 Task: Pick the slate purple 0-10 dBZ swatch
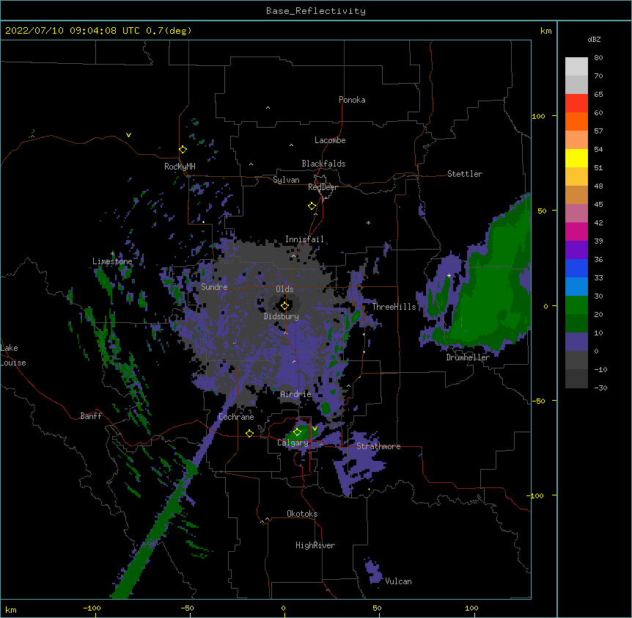[x=576, y=342]
